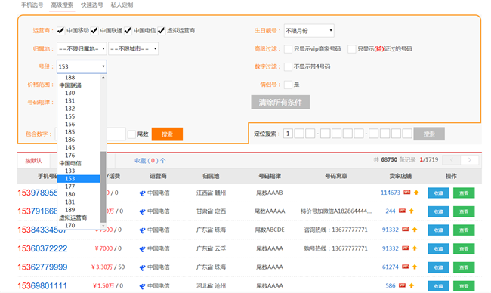Open seller shop link 586
This screenshot has width=491, height=293.
point(391,285)
